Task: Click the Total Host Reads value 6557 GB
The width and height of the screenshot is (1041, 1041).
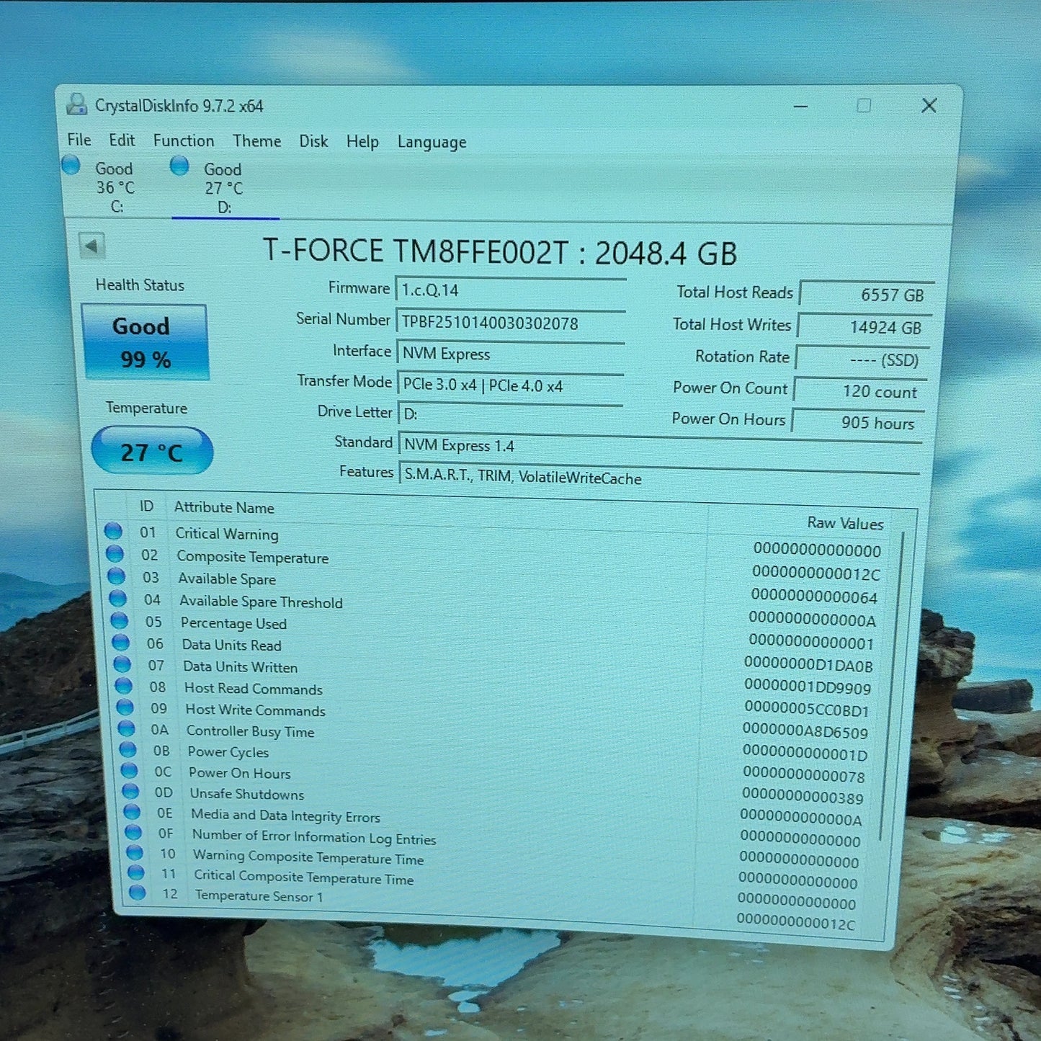Action: pos(867,294)
